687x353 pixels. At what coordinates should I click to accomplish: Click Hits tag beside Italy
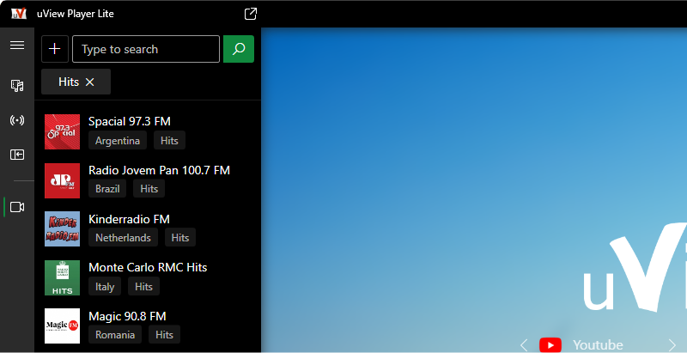(143, 286)
